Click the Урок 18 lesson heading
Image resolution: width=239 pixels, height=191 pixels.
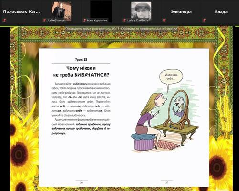click(81, 60)
